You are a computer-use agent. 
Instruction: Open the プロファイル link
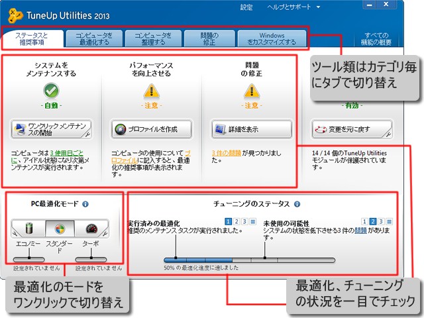(124, 160)
